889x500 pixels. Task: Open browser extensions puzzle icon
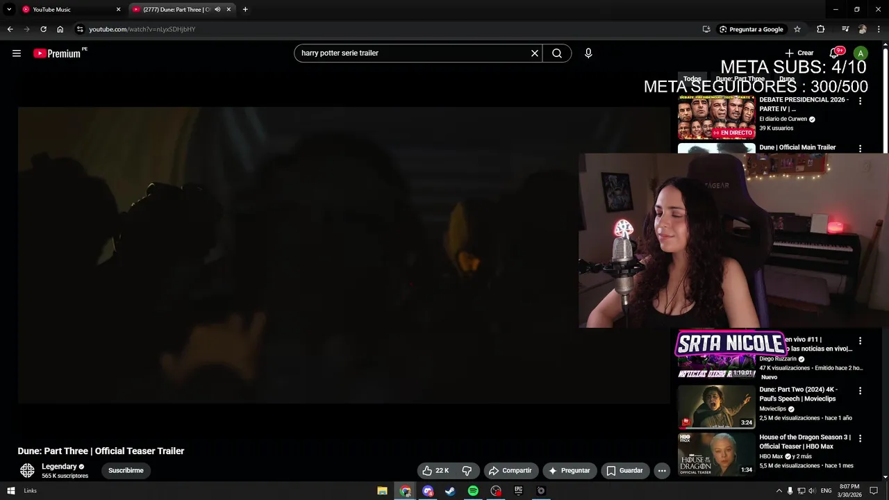(x=820, y=29)
